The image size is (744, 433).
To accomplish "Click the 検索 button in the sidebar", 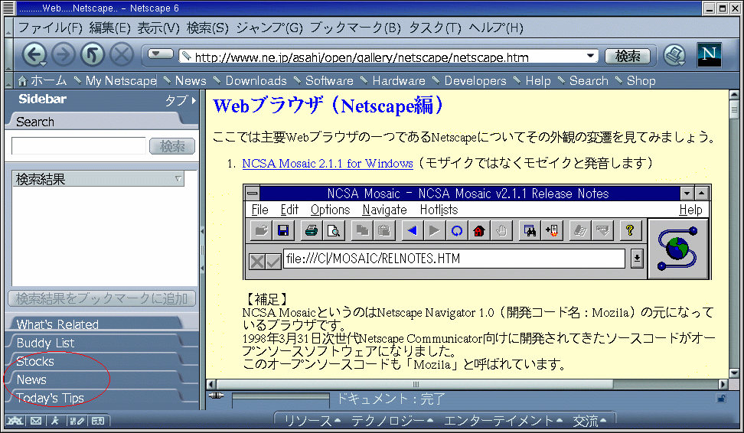I will [x=172, y=146].
